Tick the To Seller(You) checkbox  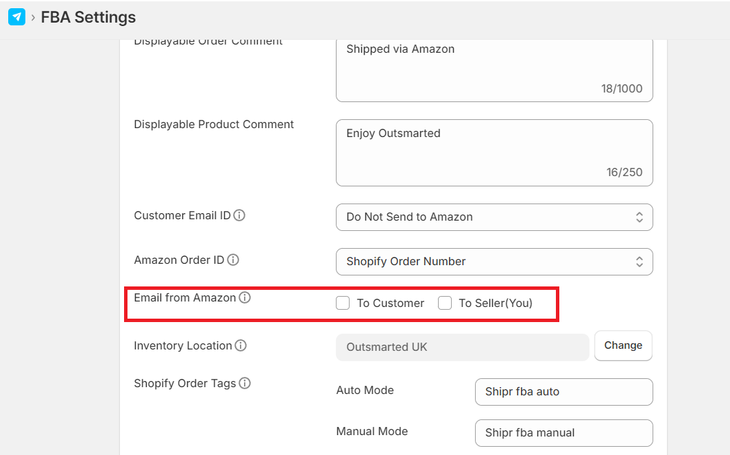coord(445,303)
